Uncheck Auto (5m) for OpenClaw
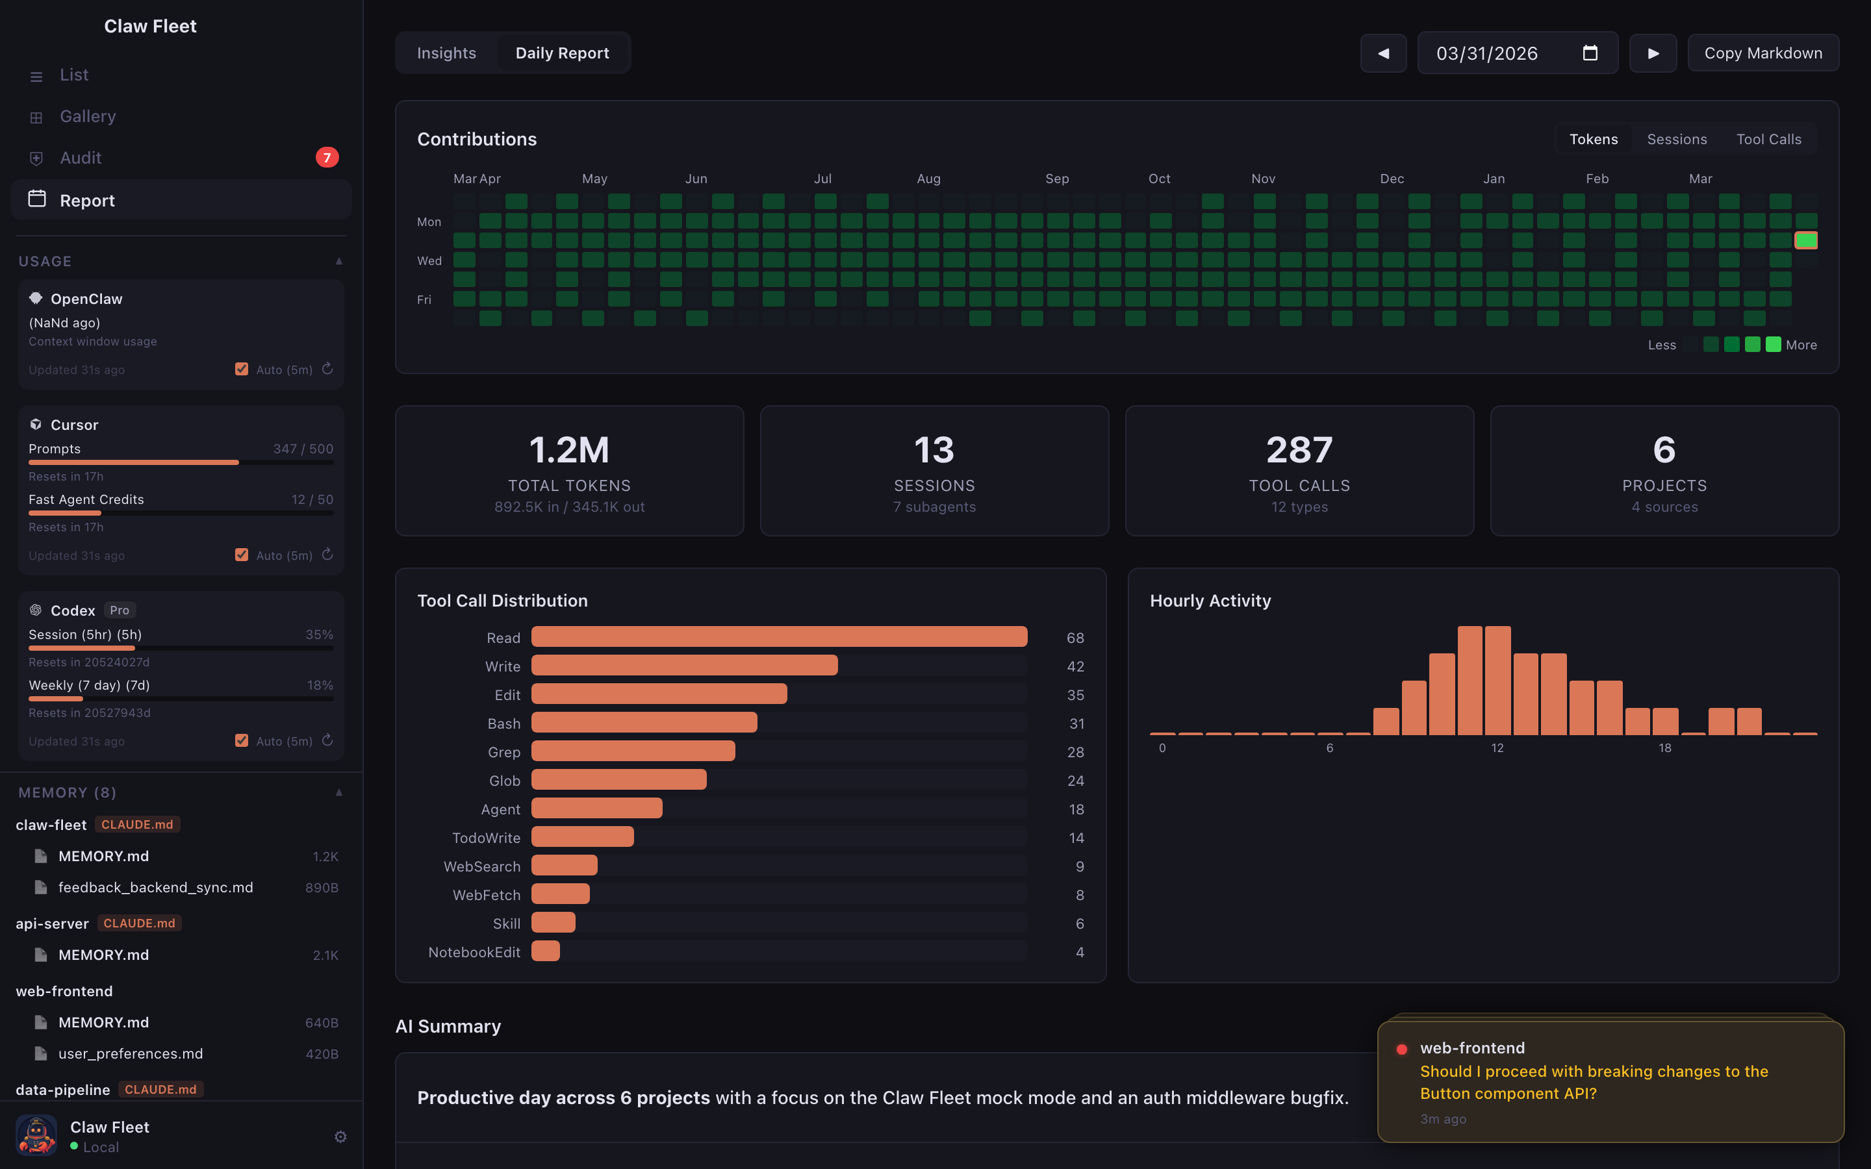The image size is (1871, 1169). coord(242,370)
